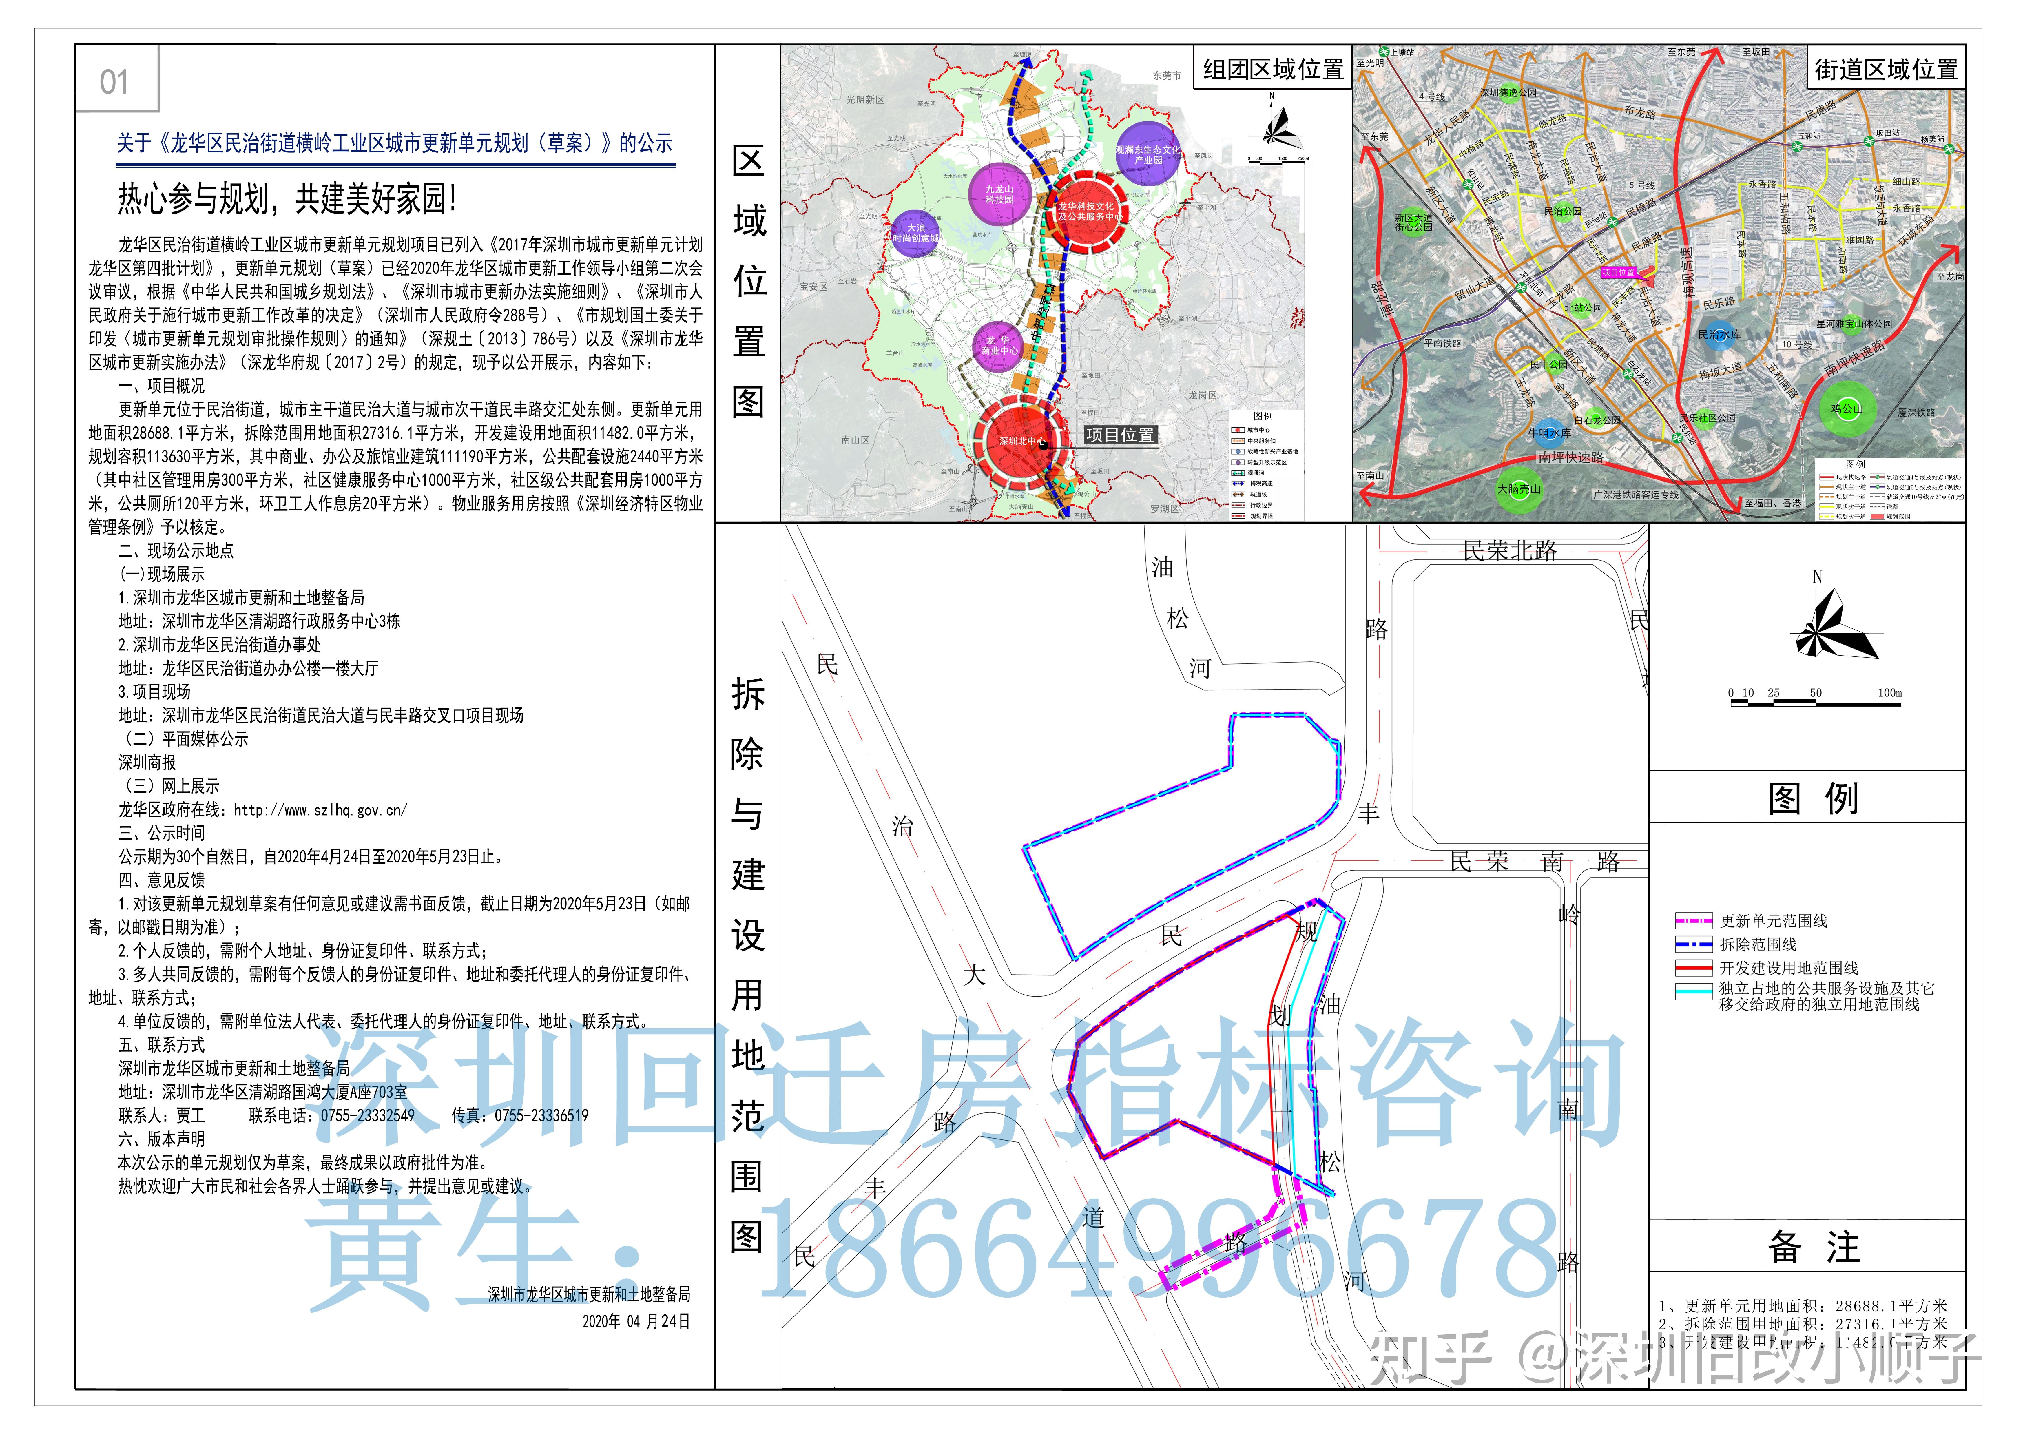Screen dimensions: 2034x1439
Task: Click the section heading 三、公示时间
Action: [161, 833]
